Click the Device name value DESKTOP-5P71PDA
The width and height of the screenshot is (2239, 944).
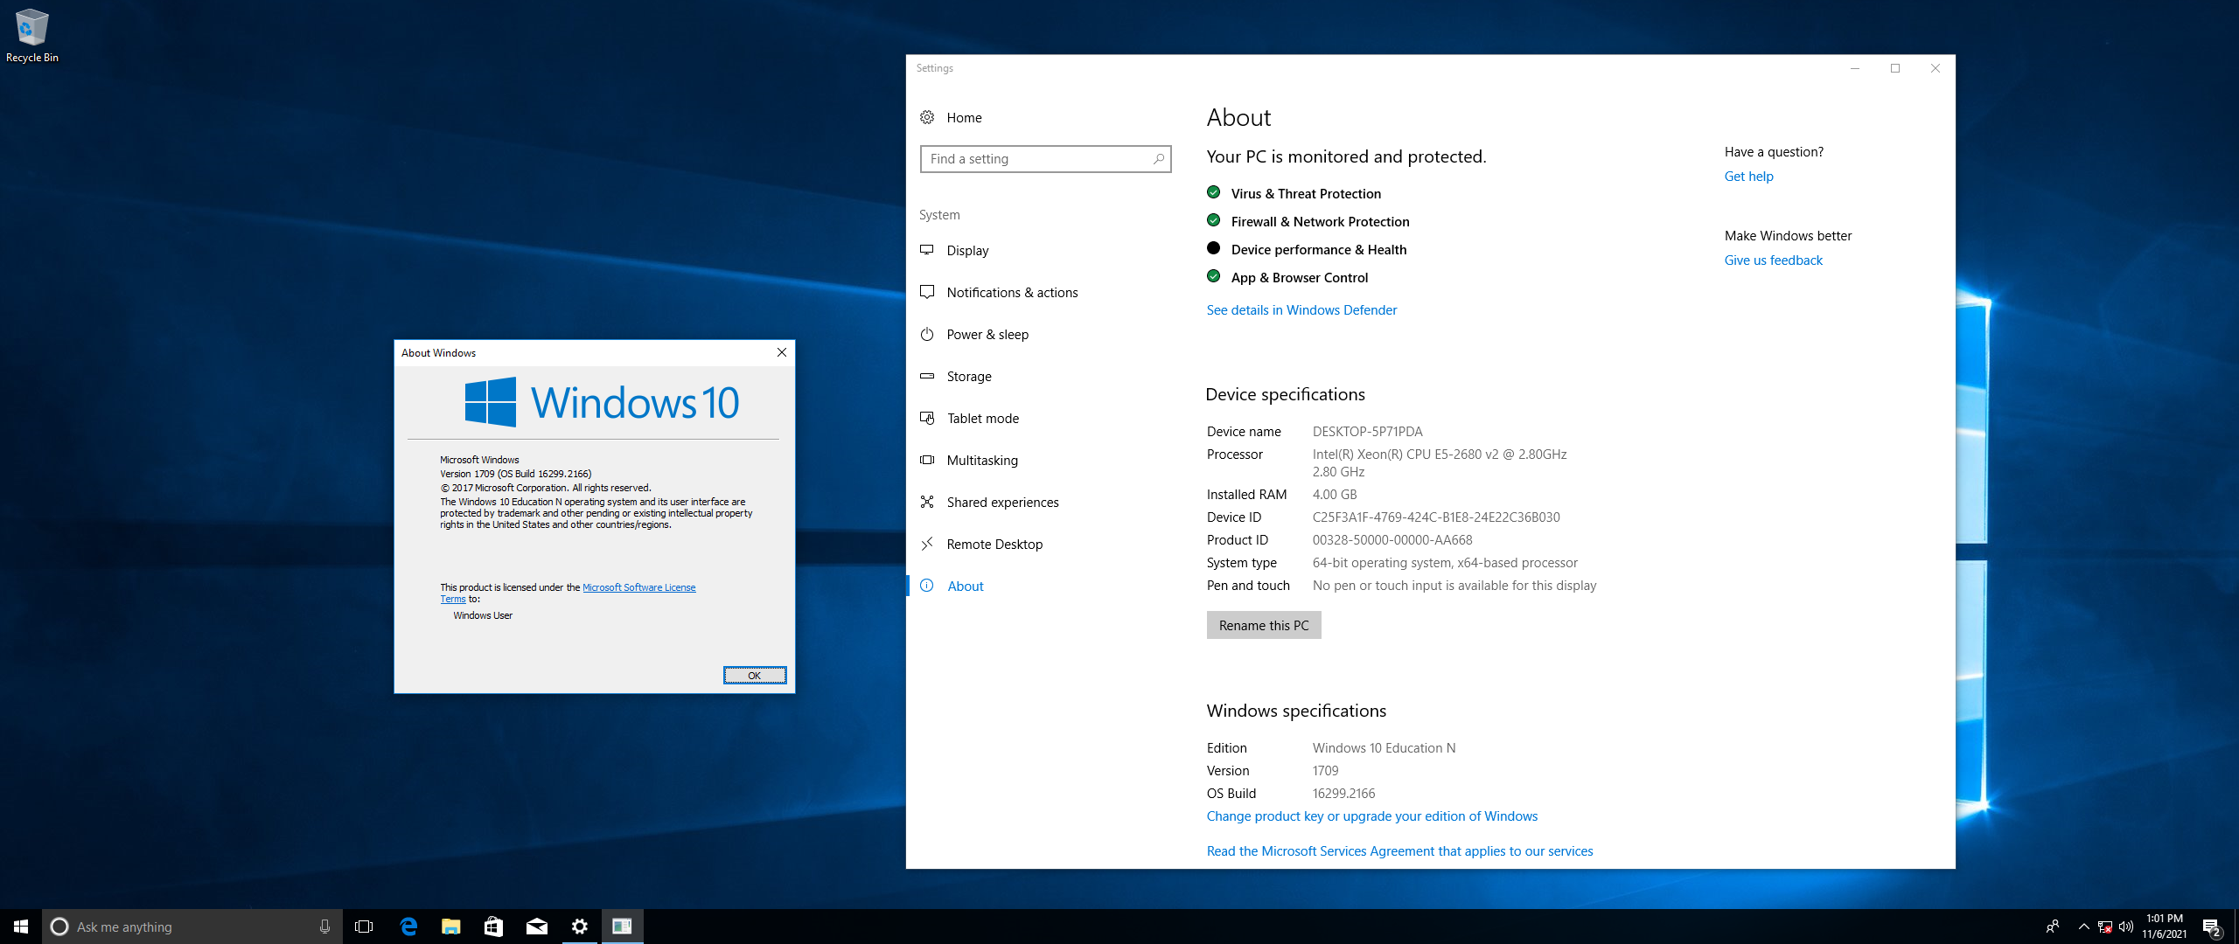[x=1367, y=431]
